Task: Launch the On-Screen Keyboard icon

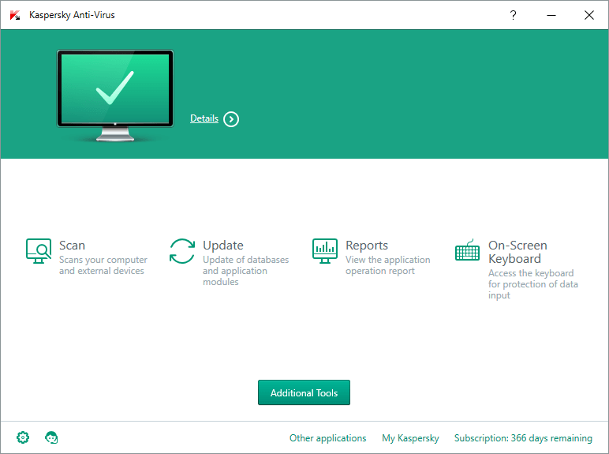Action: point(468,251)
